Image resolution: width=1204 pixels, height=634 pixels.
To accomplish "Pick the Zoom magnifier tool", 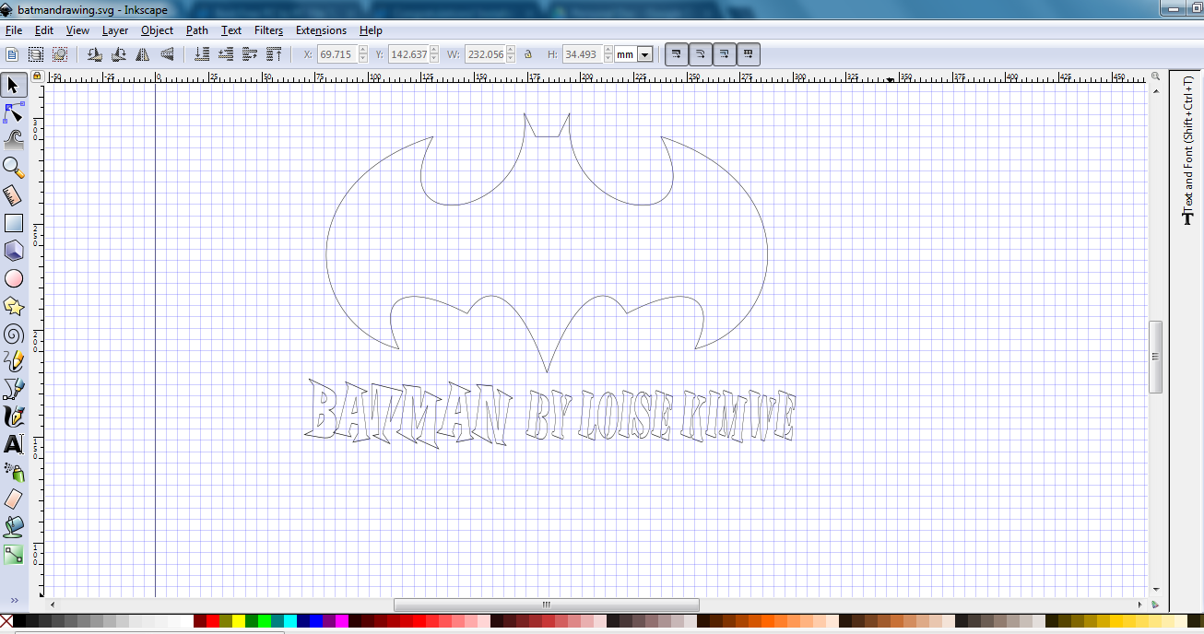I will [13, 167].
